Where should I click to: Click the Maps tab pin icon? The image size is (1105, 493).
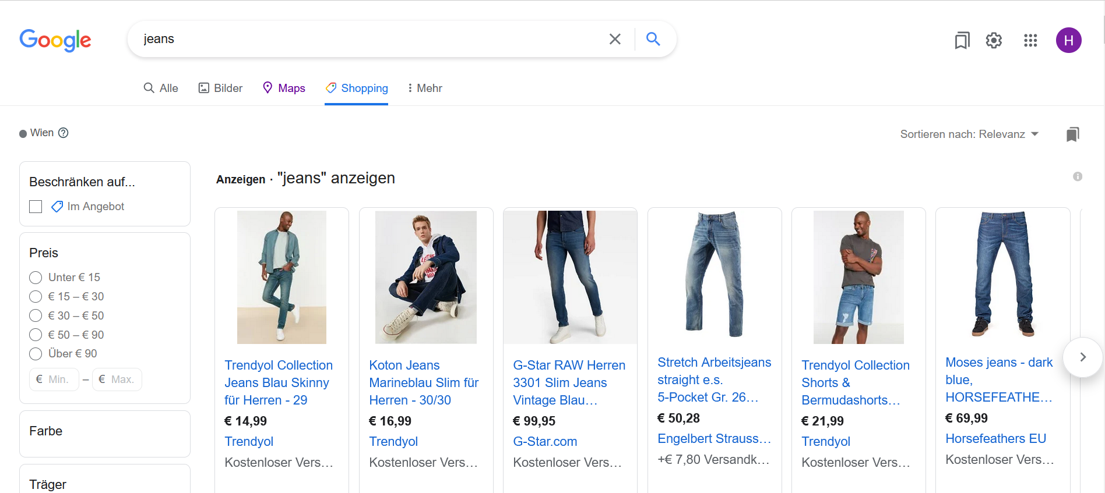click(x=268, y=88)
